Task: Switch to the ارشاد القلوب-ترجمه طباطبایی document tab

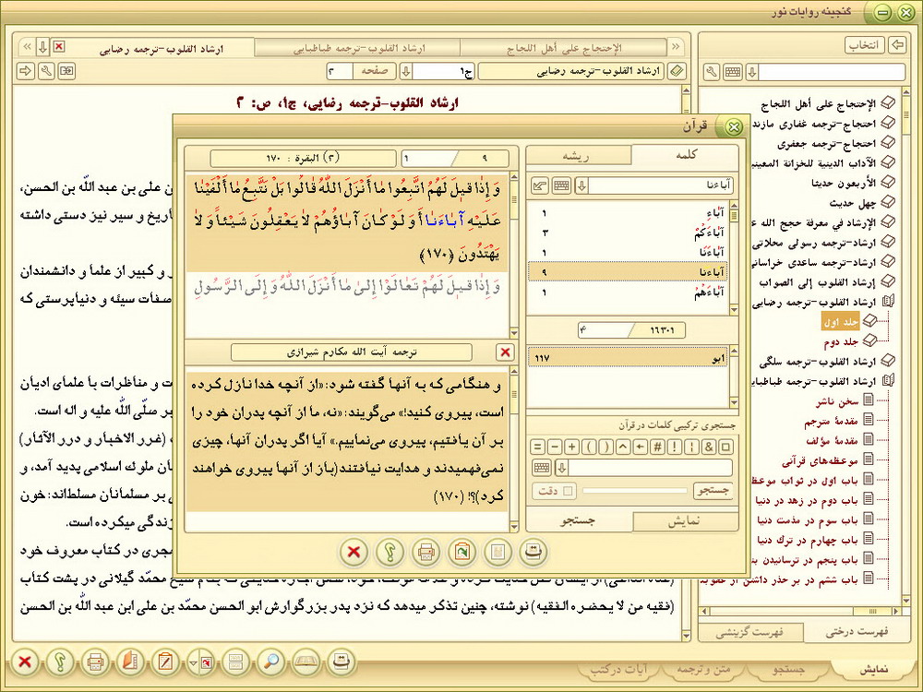Action: (x=358, y=48)
